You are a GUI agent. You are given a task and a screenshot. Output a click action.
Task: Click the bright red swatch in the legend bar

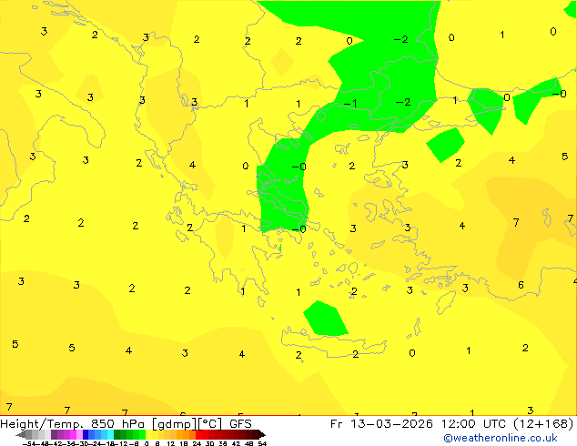[198, 434]
